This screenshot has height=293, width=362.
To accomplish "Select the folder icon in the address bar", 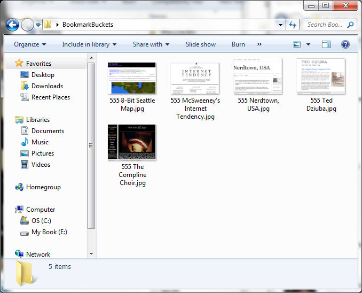I will tap(48, 24).
